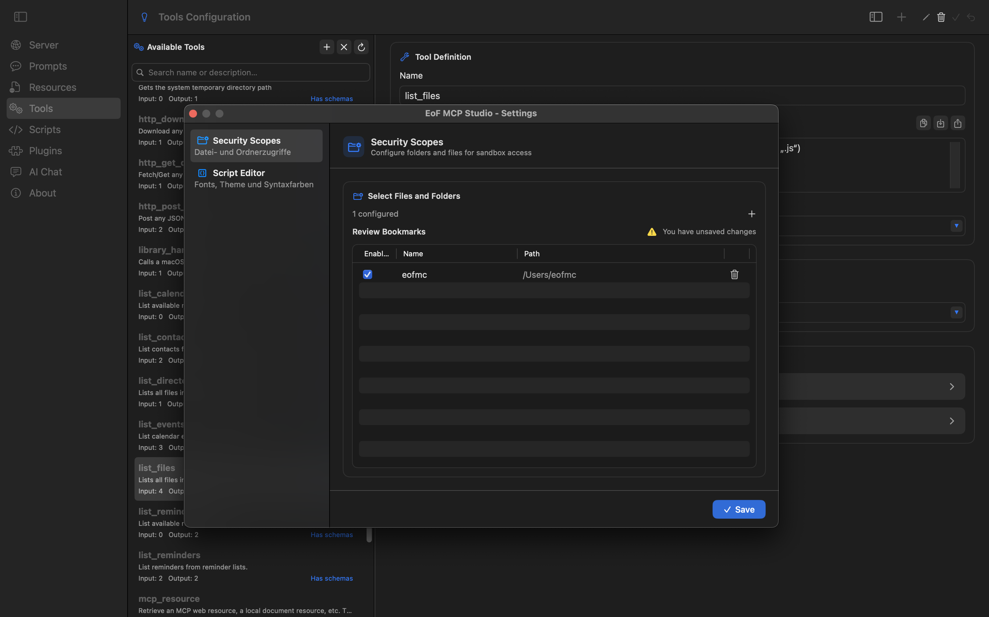Click the checkmark icon in top toolbar
Viewport: 989px width, 617px height.
click(x=956, y=17)
